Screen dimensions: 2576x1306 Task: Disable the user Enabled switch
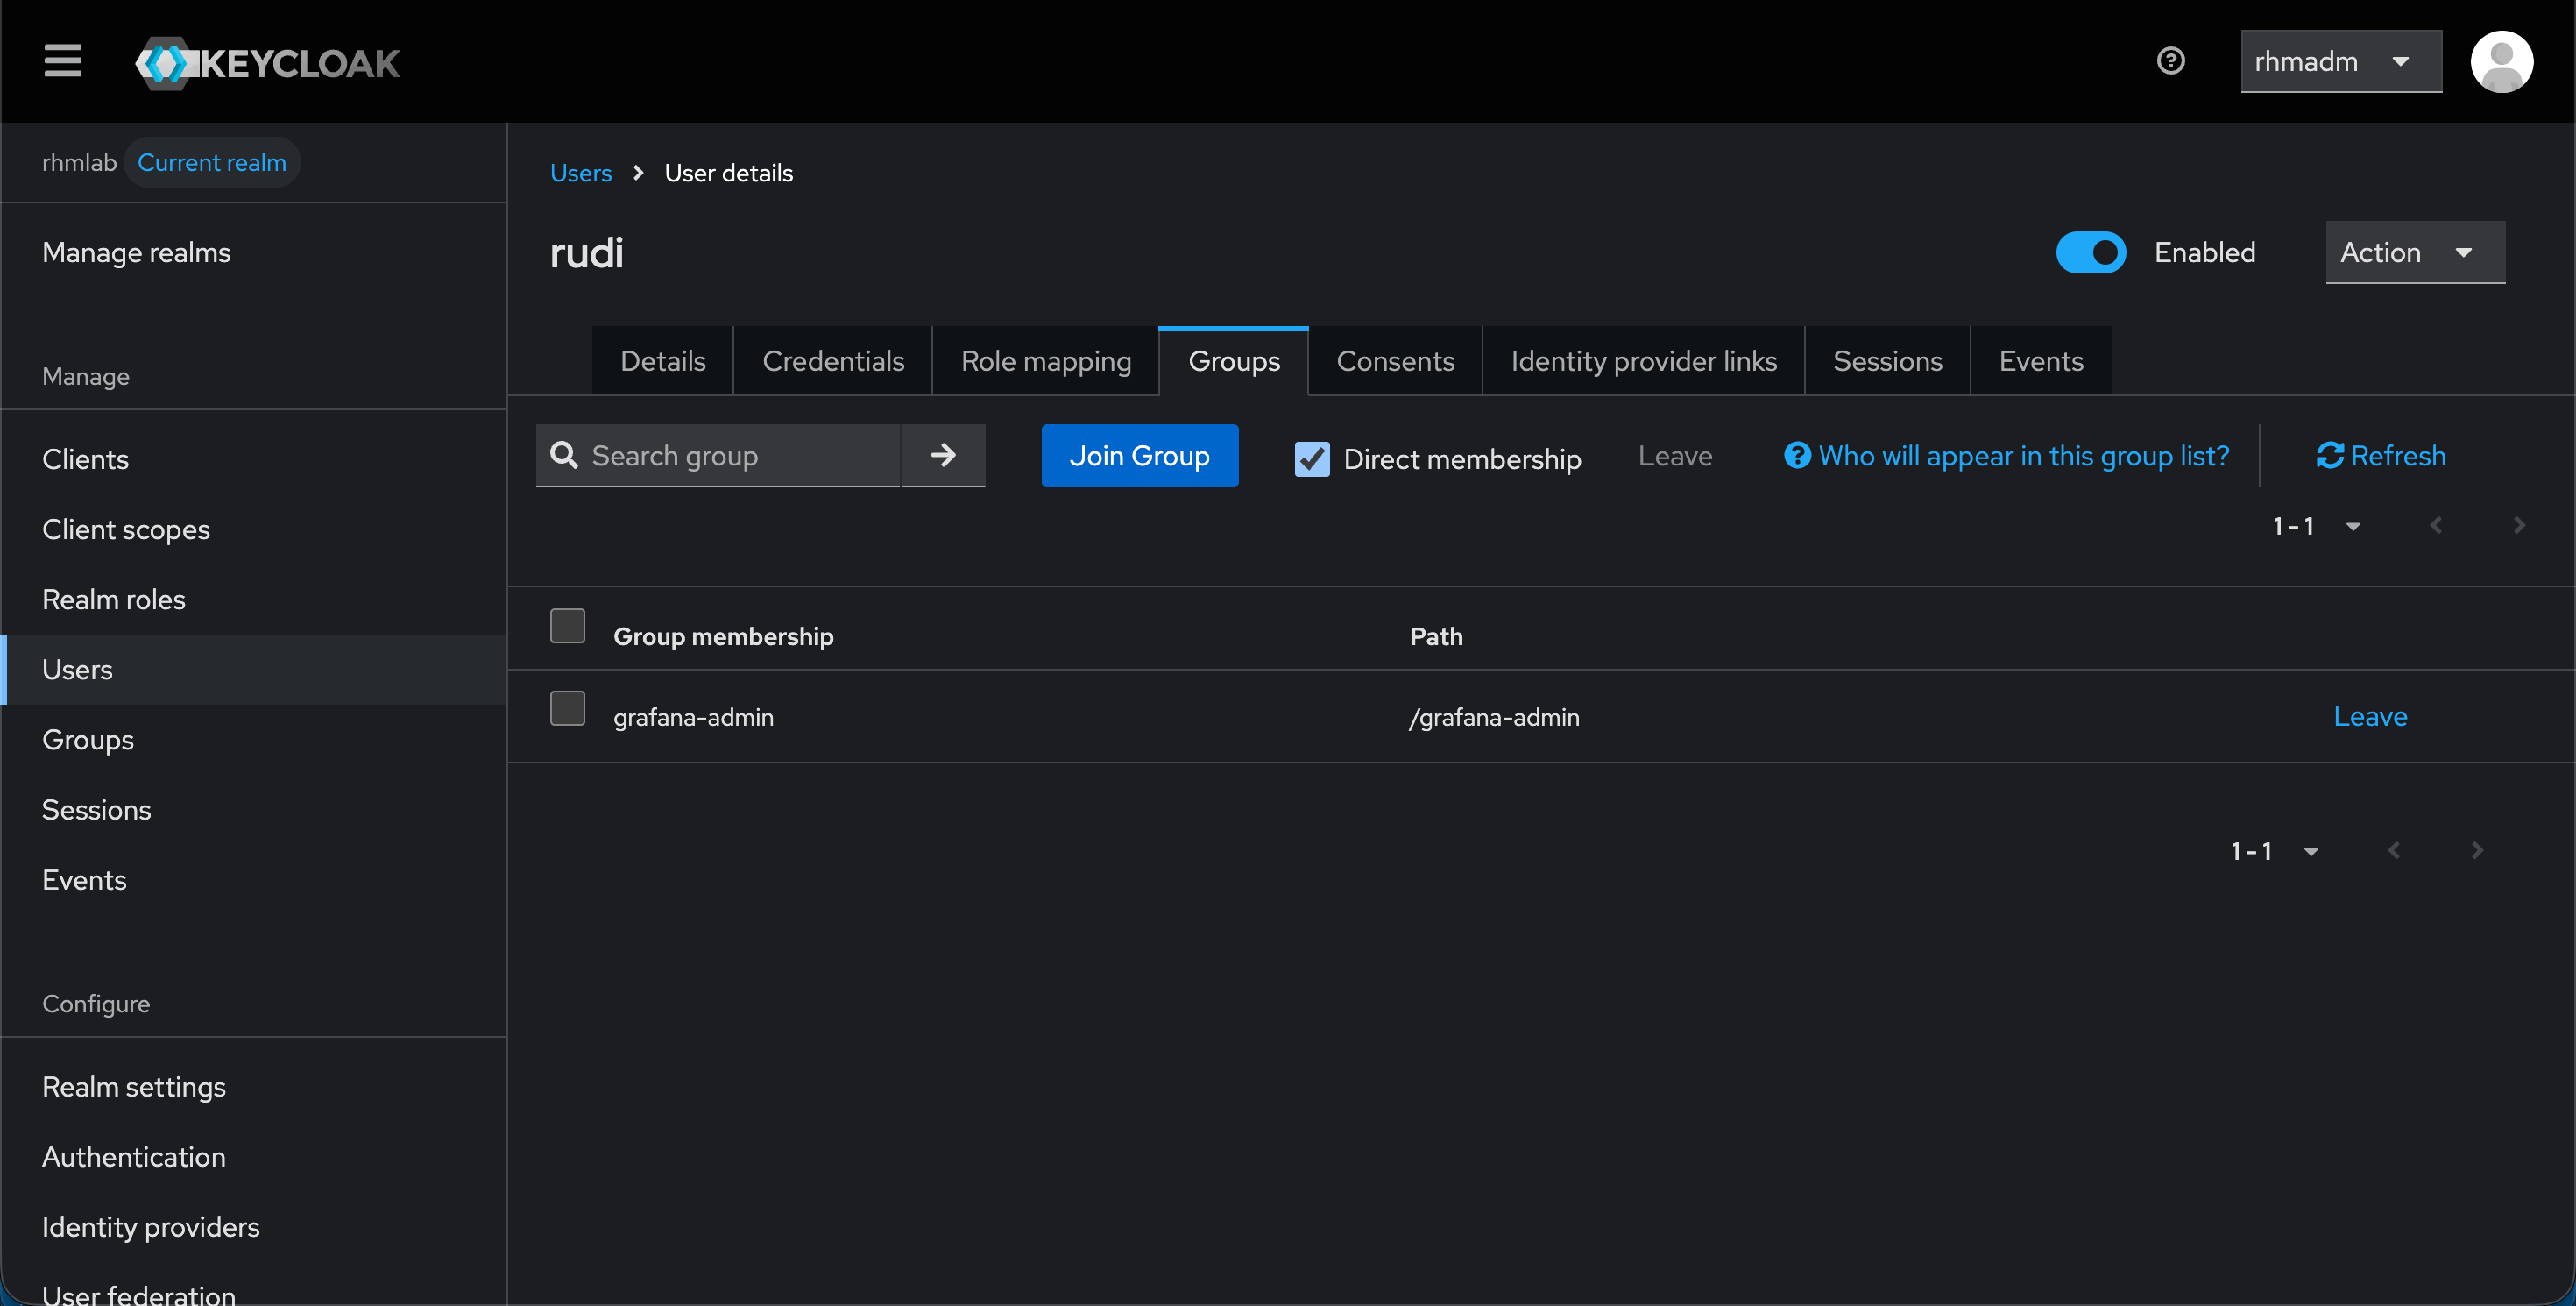click(2090, 252)
